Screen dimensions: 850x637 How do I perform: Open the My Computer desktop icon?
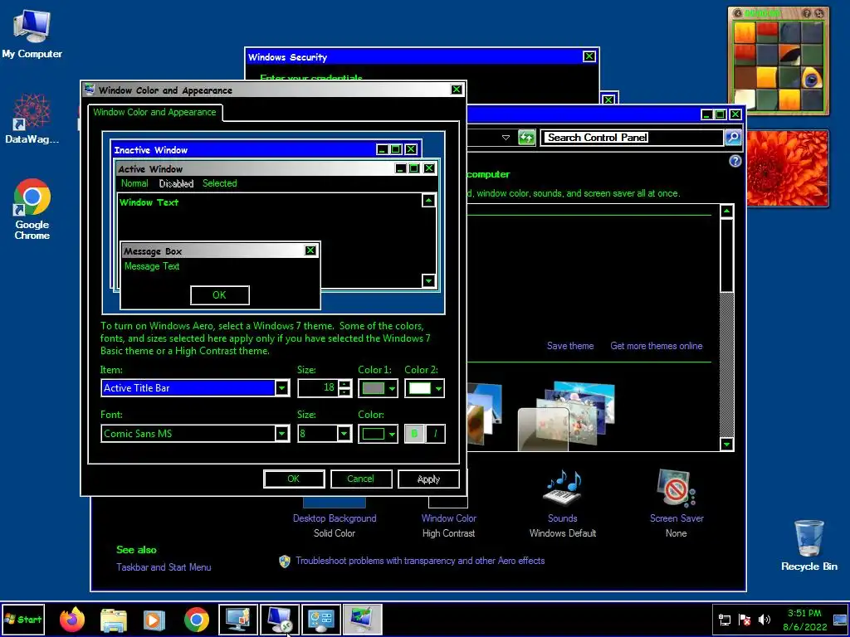point(32,33)
